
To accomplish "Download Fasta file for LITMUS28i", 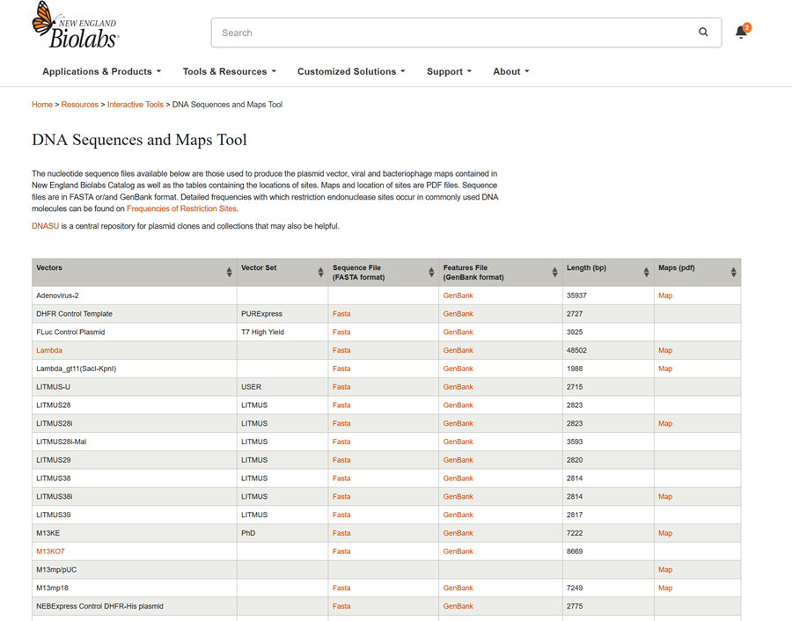I will 341,423.
